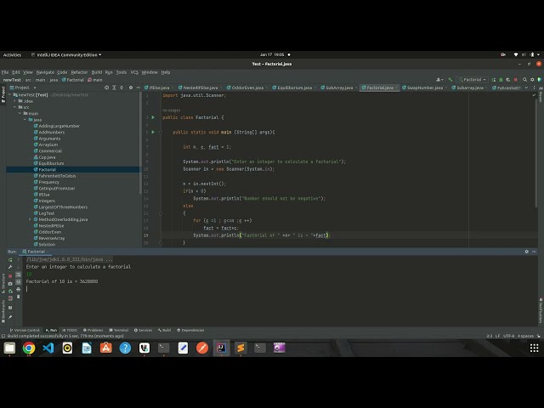Pin the Run tab with pin icon

[10, 316]
